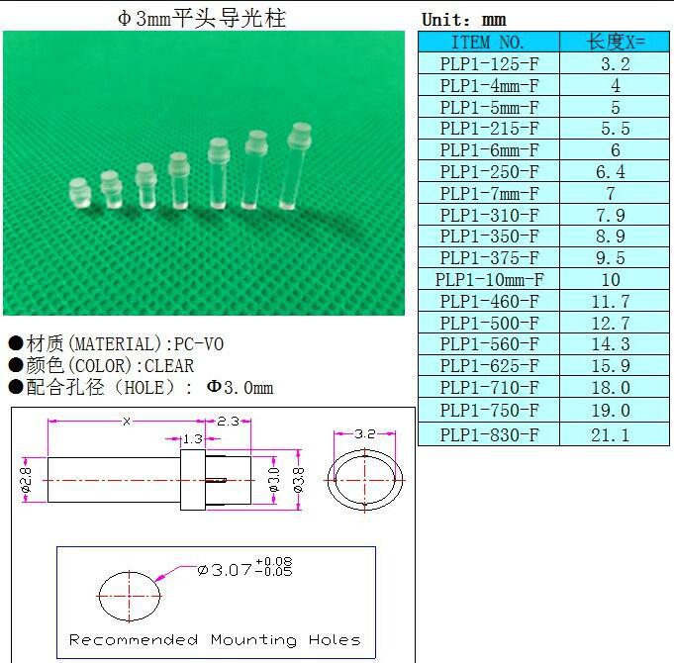This screenshot has width=674, height=663.
Task: Click item PLP1-6mm-F
Action: [489, 150]
